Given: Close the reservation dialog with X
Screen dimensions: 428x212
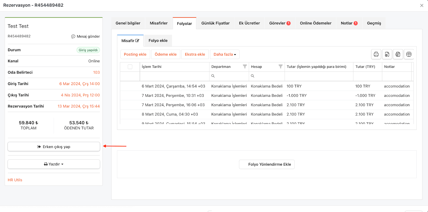Looking at the screenshot, I should (422, 5).
